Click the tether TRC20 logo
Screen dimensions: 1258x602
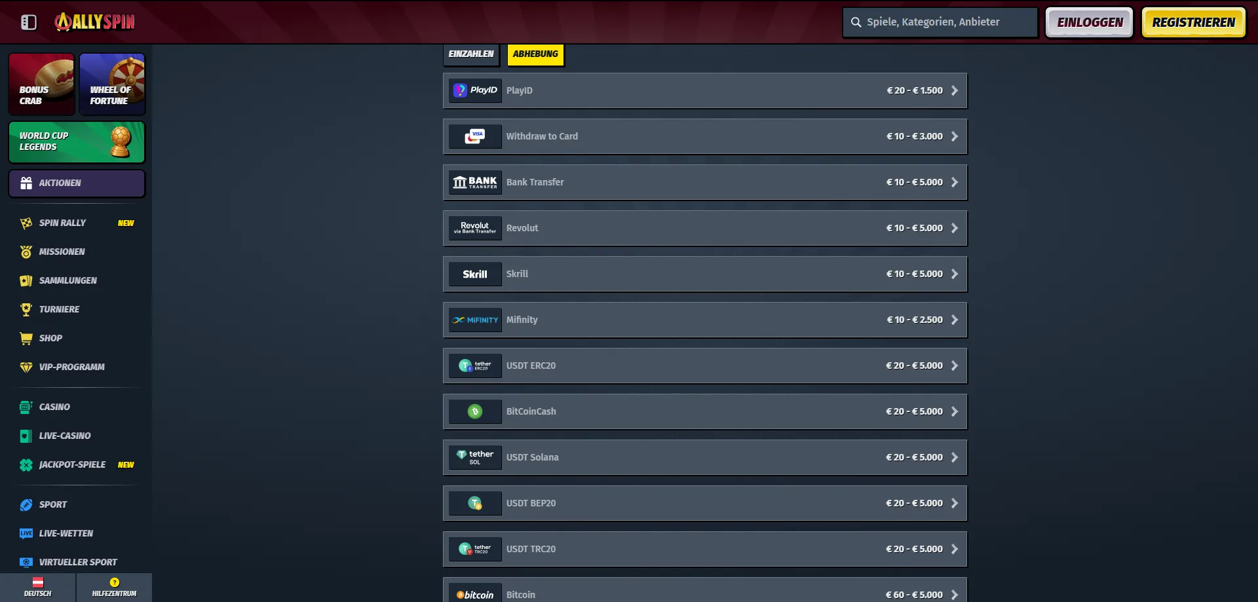tap(475, 549)
